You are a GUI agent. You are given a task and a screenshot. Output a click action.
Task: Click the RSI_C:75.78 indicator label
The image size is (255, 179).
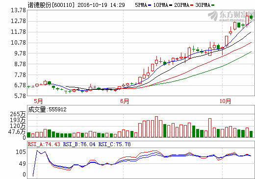[114, 144]
